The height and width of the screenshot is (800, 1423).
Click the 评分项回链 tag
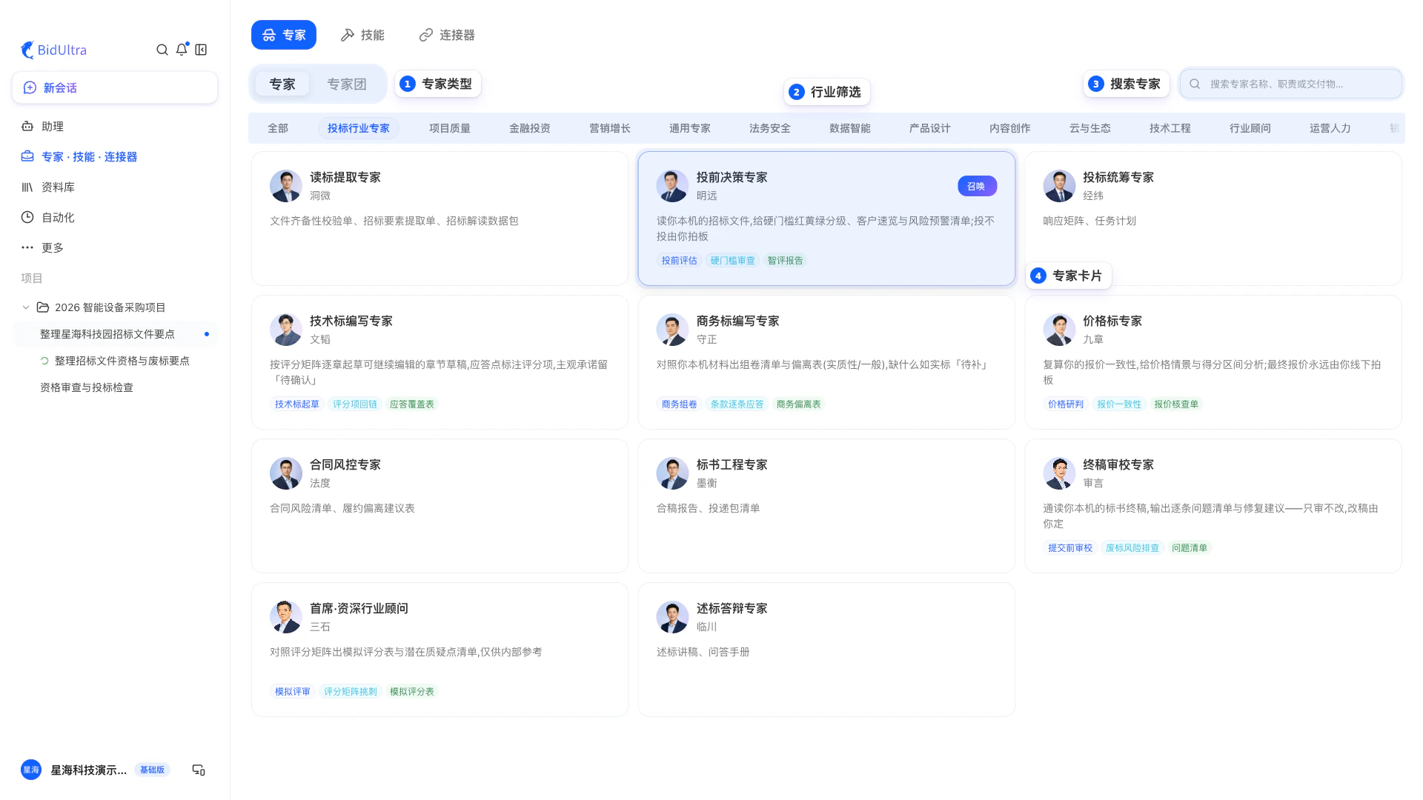(x=354, y=404)
